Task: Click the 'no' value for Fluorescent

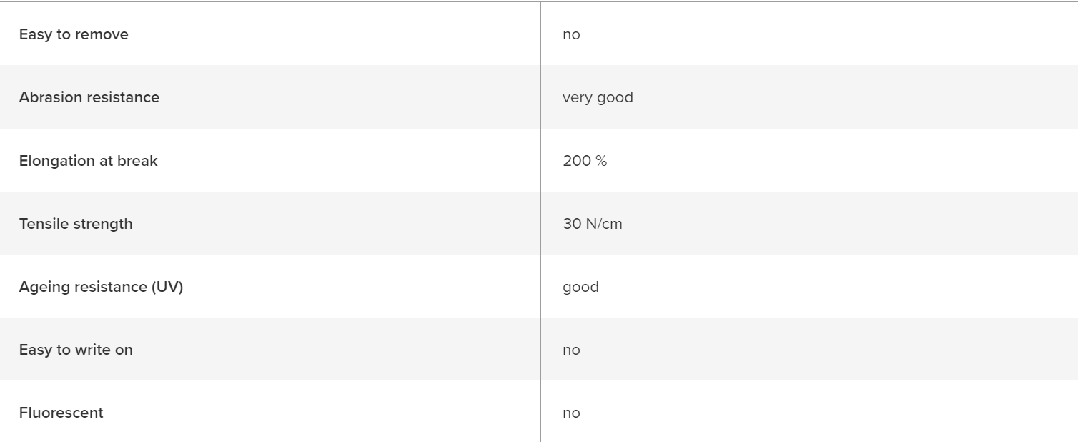Action: tap(571, 413)
